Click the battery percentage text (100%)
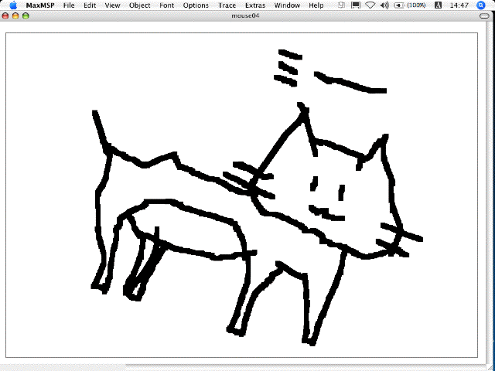 pos(416,5)
